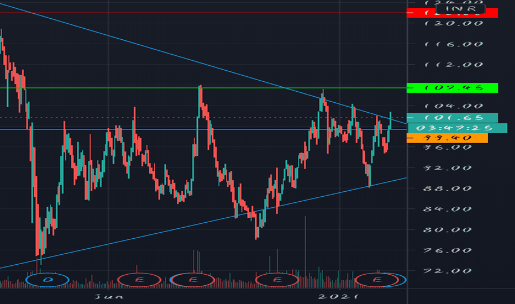Select the green 107.45 price label
The image size is (515, 304).
point(452,88)
